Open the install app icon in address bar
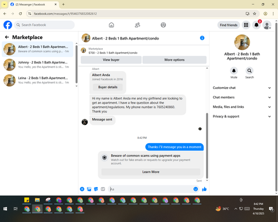 (x=247, y=13)
